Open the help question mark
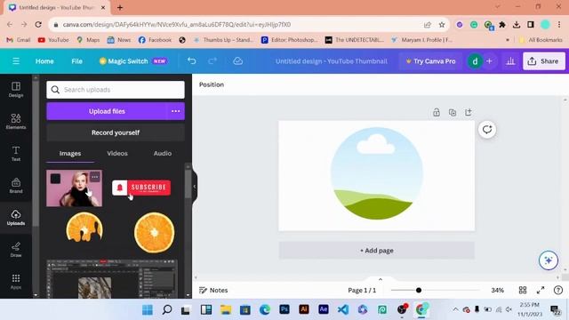The image size is (569, 320). 558,290
